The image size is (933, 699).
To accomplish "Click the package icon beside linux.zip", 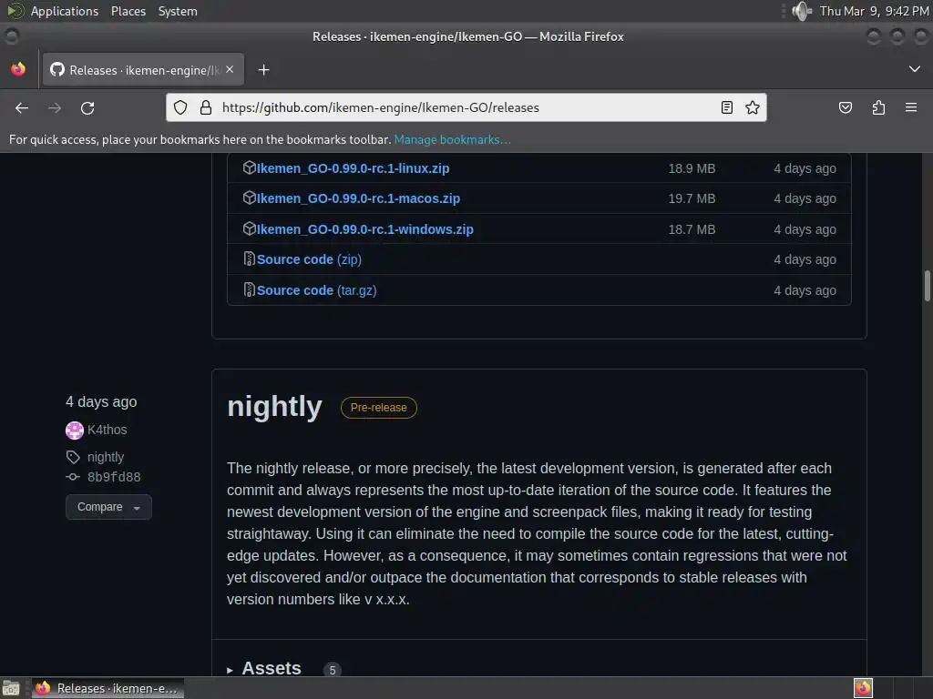I will (250, 167).
